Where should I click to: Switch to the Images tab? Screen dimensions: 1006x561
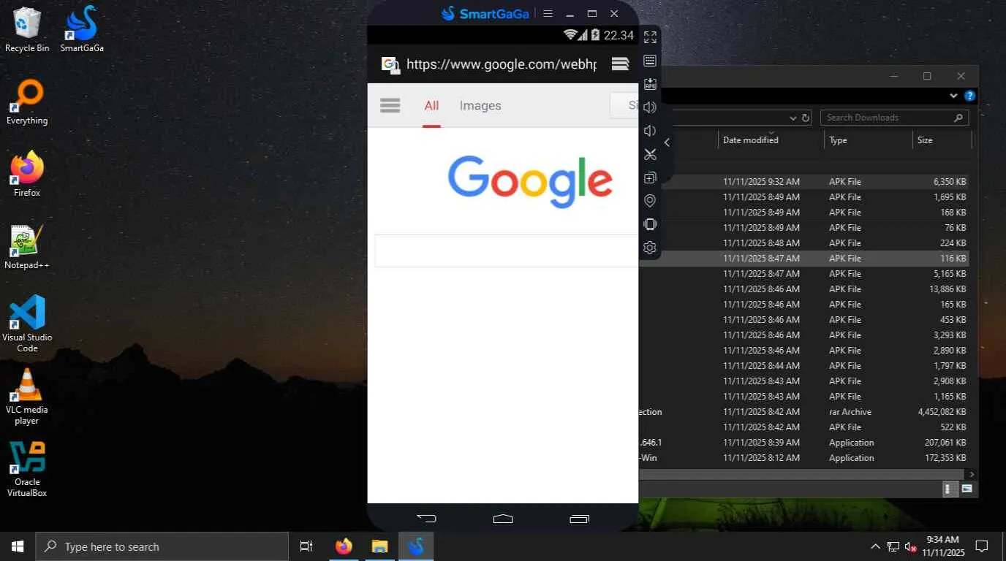[480, 106]
